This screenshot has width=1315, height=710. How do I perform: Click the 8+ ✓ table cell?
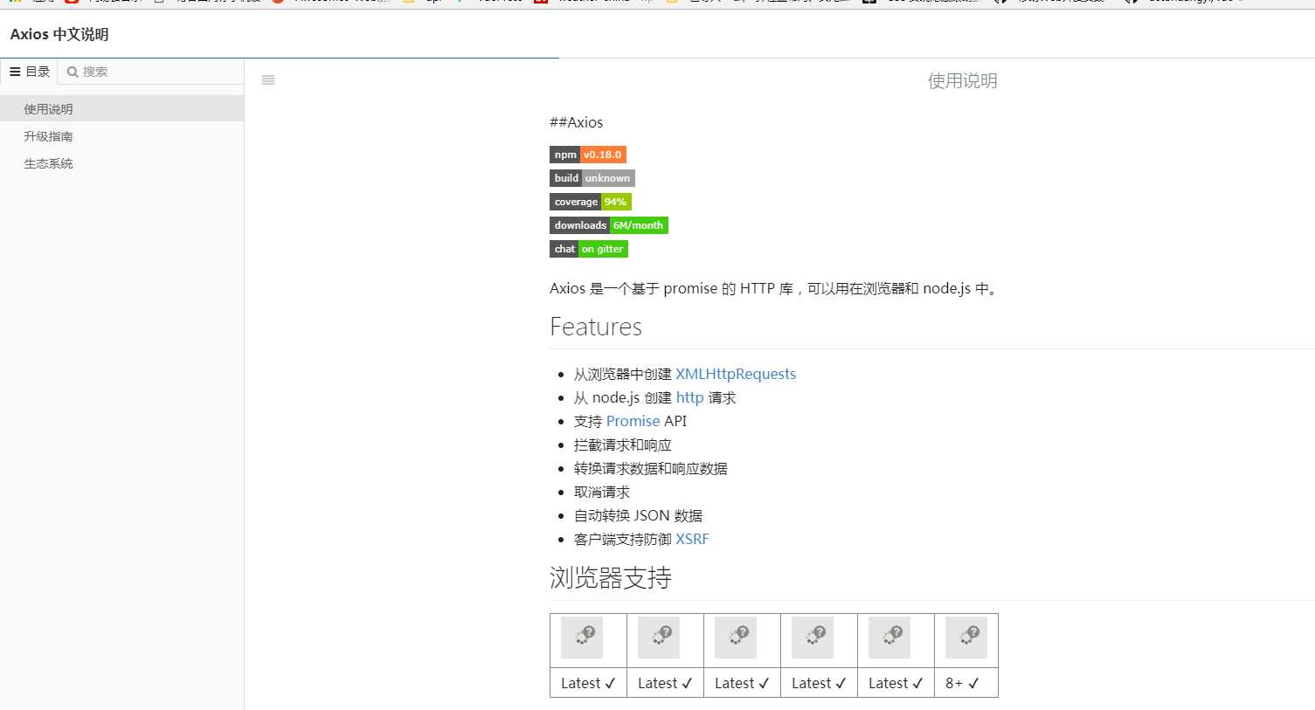pyautogui.click(x=966, y=683)
